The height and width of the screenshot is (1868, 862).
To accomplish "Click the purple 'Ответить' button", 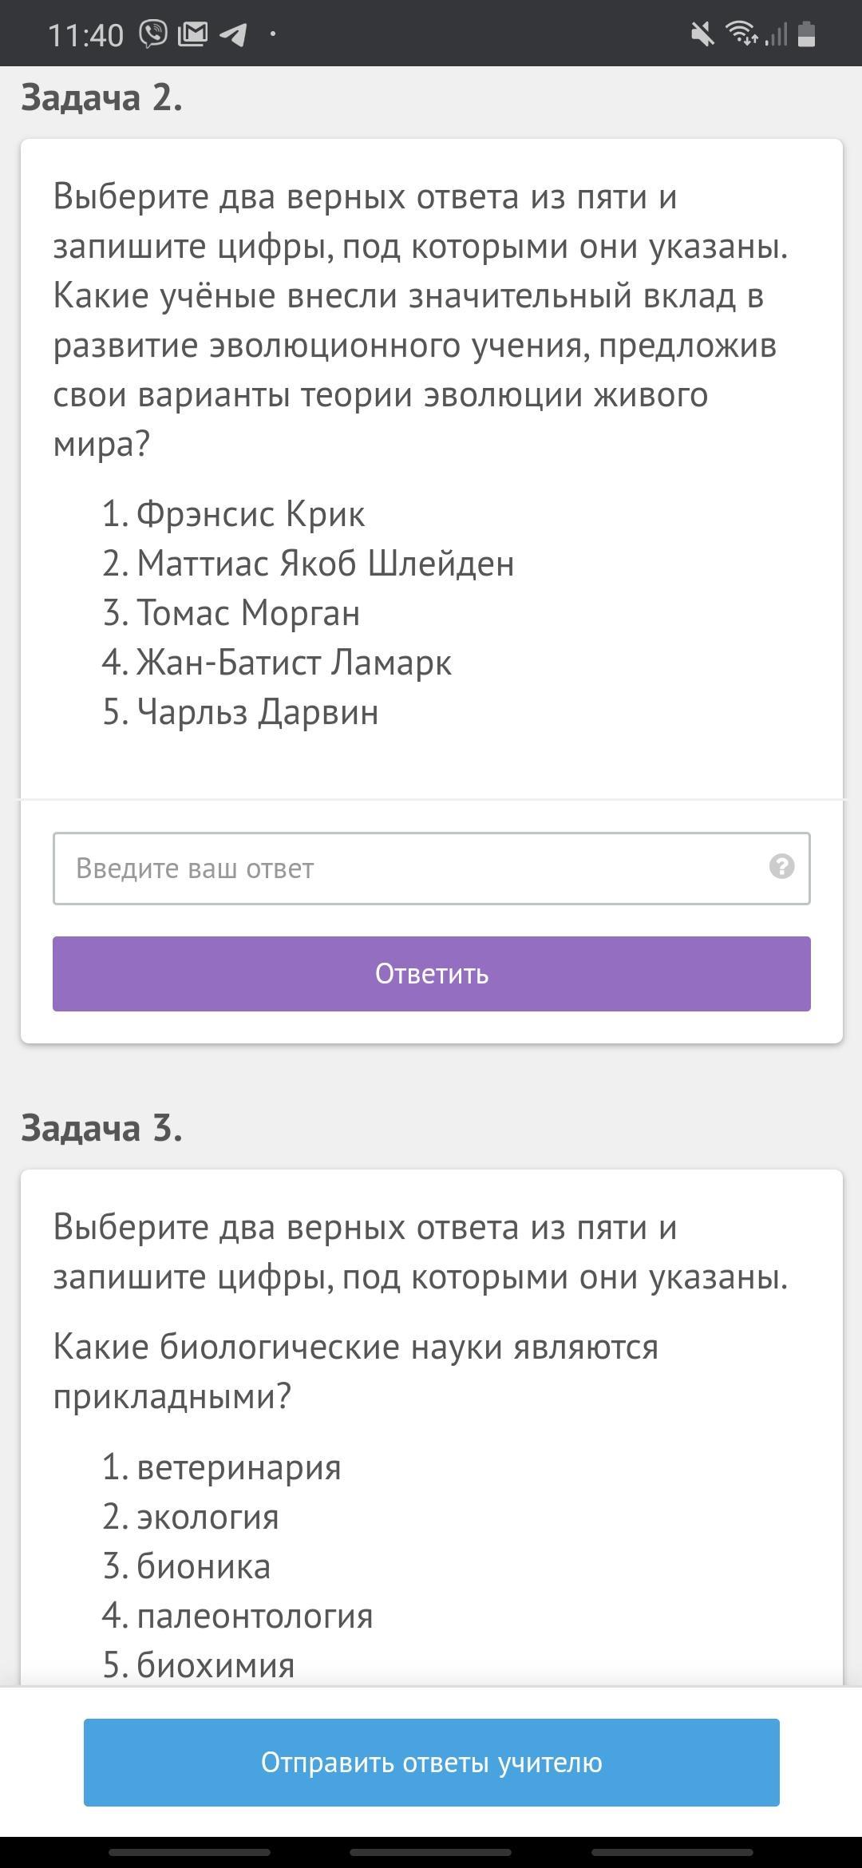I will (x=432, y=974).
